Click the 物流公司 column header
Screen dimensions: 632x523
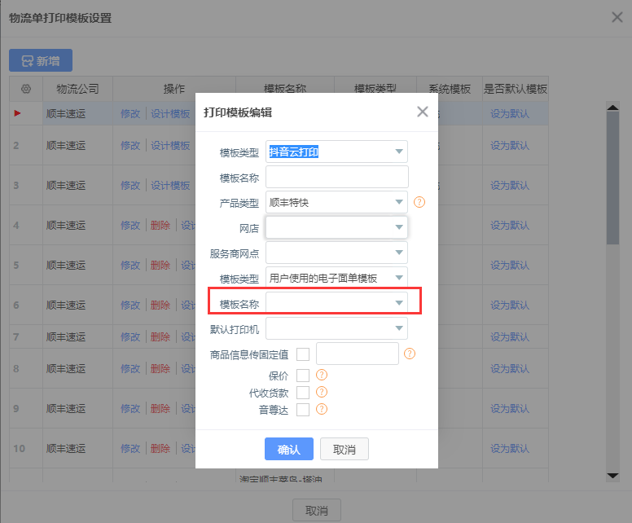tap(78, 89)
